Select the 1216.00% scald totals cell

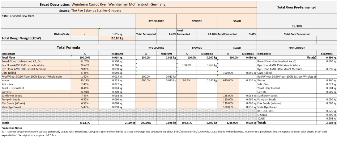point(228,131)
